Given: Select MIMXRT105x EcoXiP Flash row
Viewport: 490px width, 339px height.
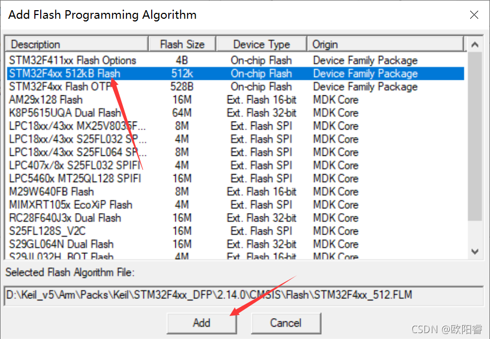Looking at the screenshot, I should pyautogui.click(x=235, y=205).
